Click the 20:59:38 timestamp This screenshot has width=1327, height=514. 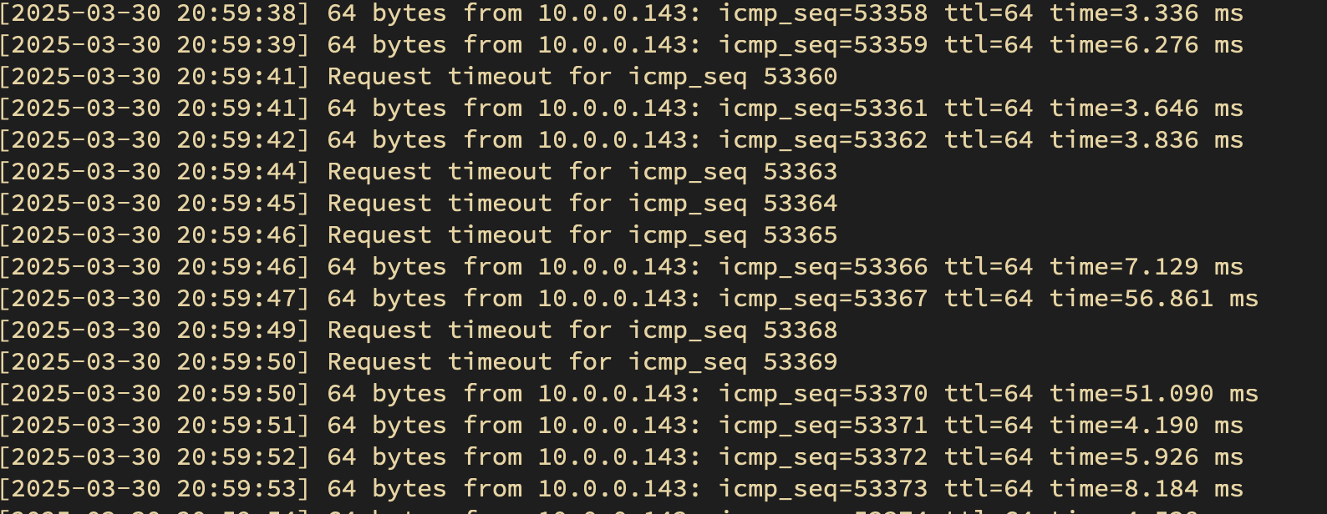point(236,13)
